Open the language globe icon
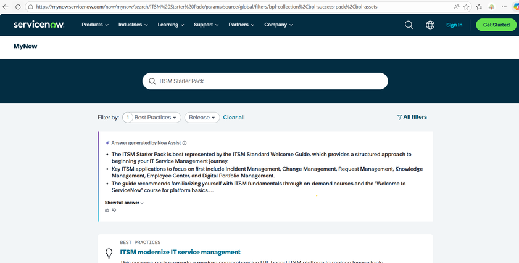519x263 pixels. point(430,25)
